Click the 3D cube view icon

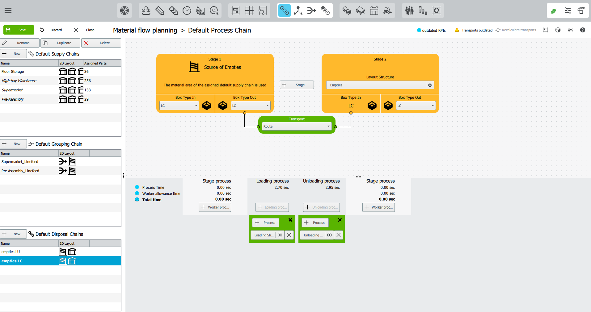coord(558,30)
